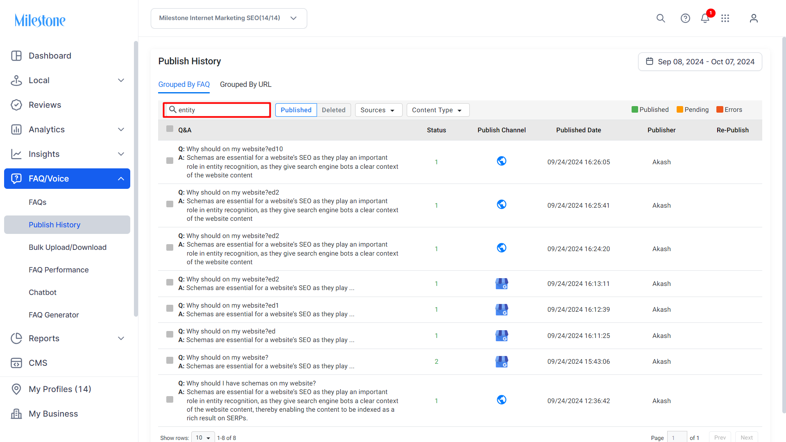Click the CMS sidebar icon

click(16, 363)
